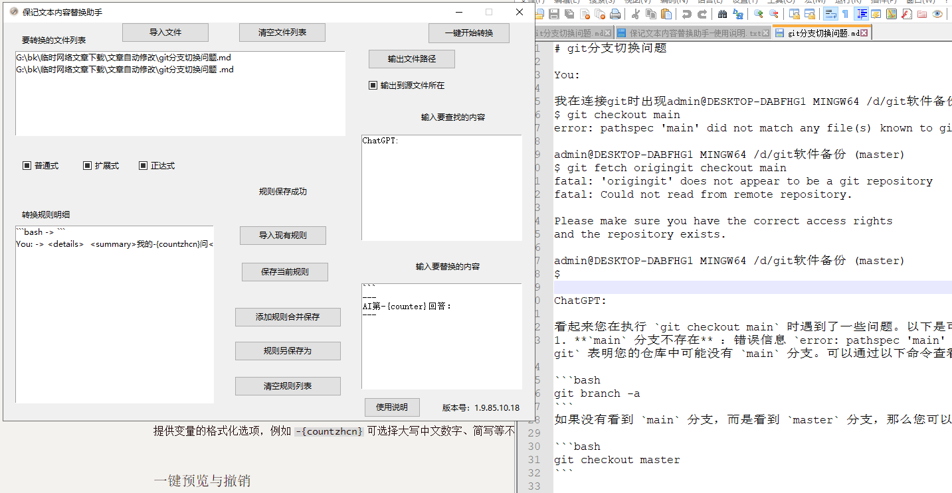The image size is (952, 493).
Task: Select the ```bash -> ``` rule row
Action: coord(115,233)
